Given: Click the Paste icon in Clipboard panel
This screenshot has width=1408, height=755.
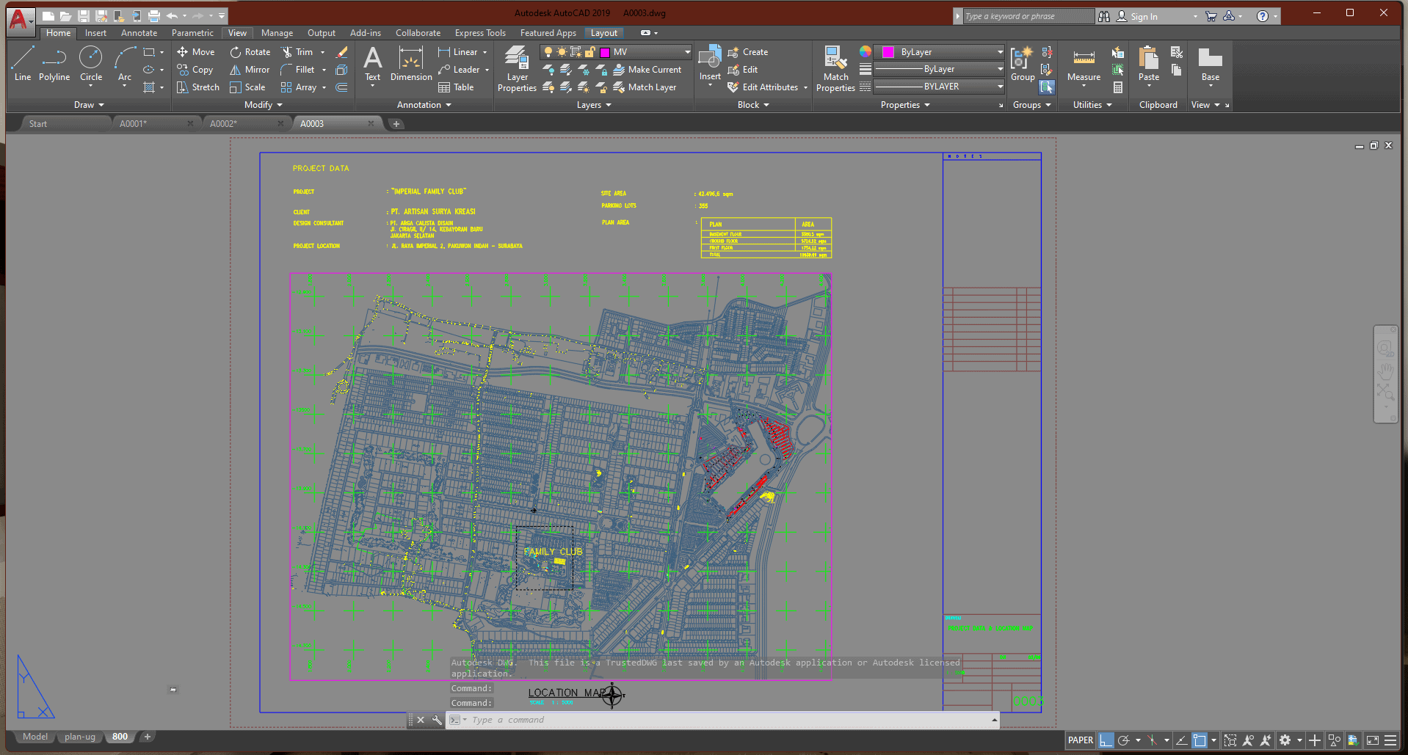Looking at the screenshot, I should [1147, 65].
